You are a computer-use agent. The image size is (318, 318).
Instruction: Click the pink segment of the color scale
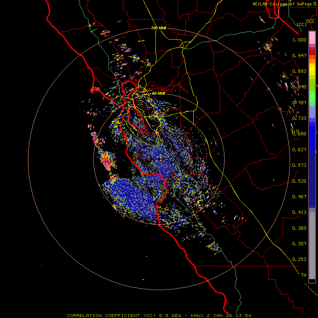pos(312,38)
